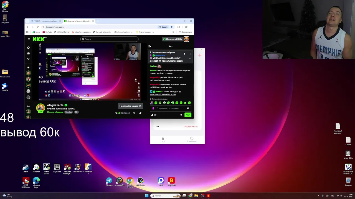Open olegvazarte channel avatar with LIVE badge

pos(41,108)
